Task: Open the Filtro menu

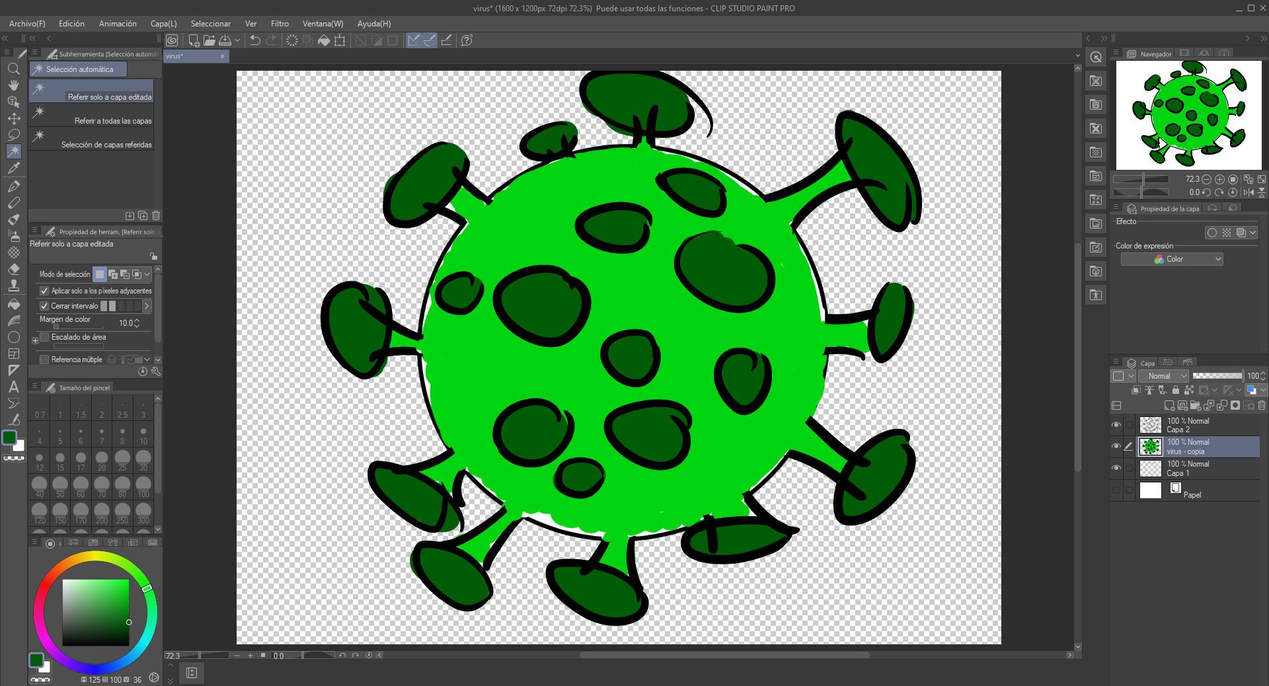Action: tap(280, 23)
